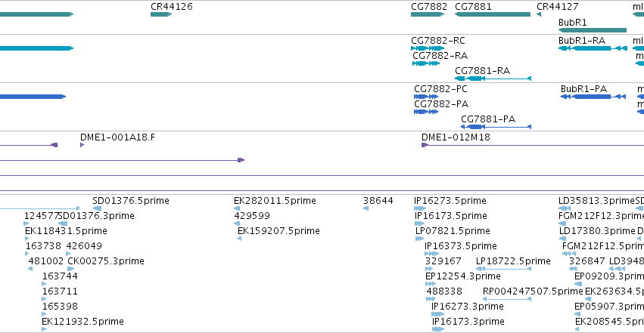Click the EK121932.5prime EST label

[82, 322]
